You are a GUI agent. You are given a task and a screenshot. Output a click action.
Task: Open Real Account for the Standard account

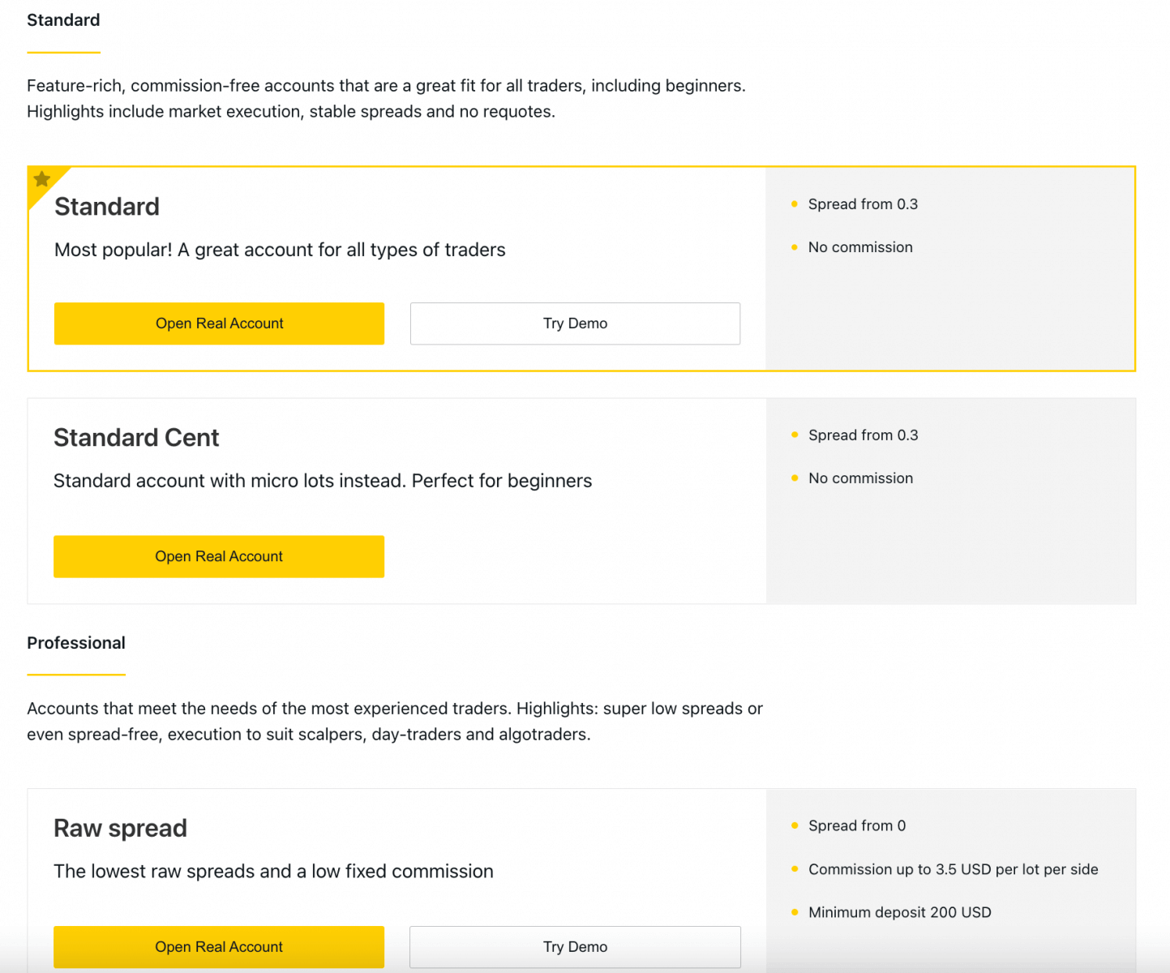point(219,323)
